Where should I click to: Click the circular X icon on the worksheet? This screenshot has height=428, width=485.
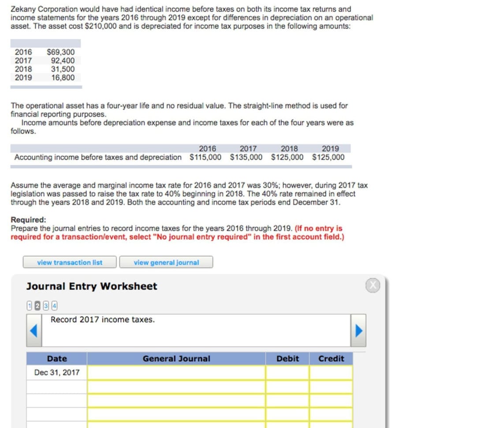[x=373, y=285]
